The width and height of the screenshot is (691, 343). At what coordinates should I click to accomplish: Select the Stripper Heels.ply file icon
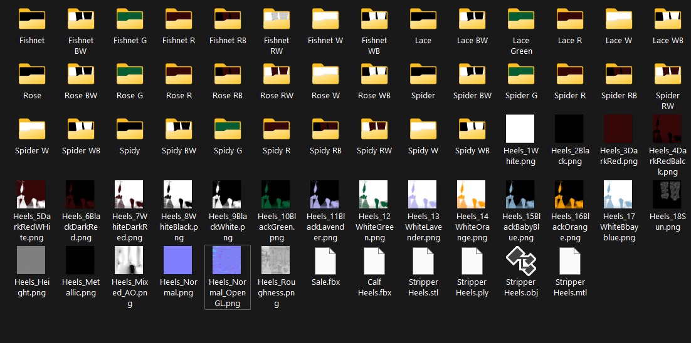472,260
